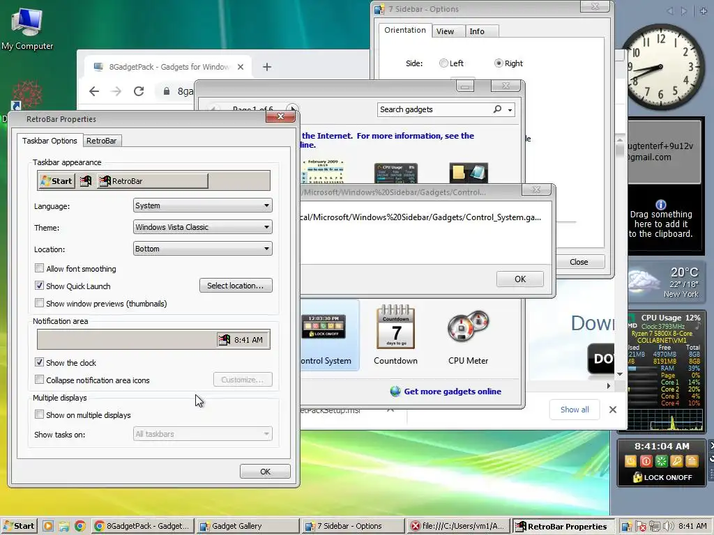Click the green spinner icon in Control System gadget
Screen dimensions: 714x535
tap(661, 461)
